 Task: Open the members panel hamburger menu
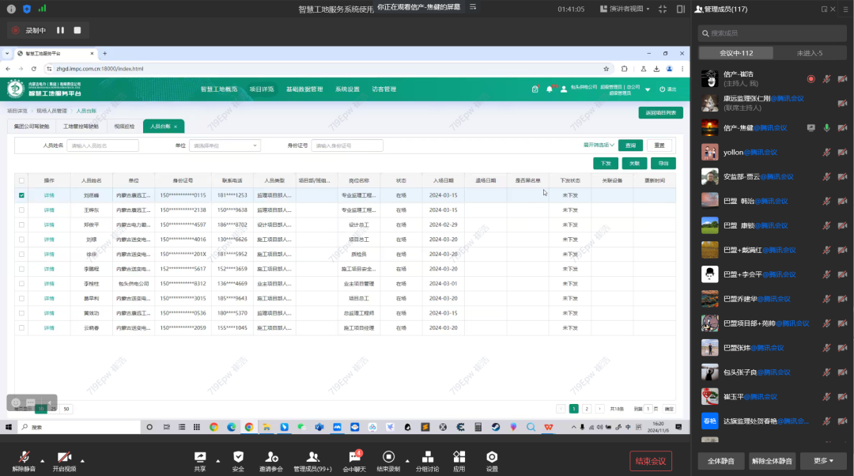pyautogui.click(x=846, y=9)
